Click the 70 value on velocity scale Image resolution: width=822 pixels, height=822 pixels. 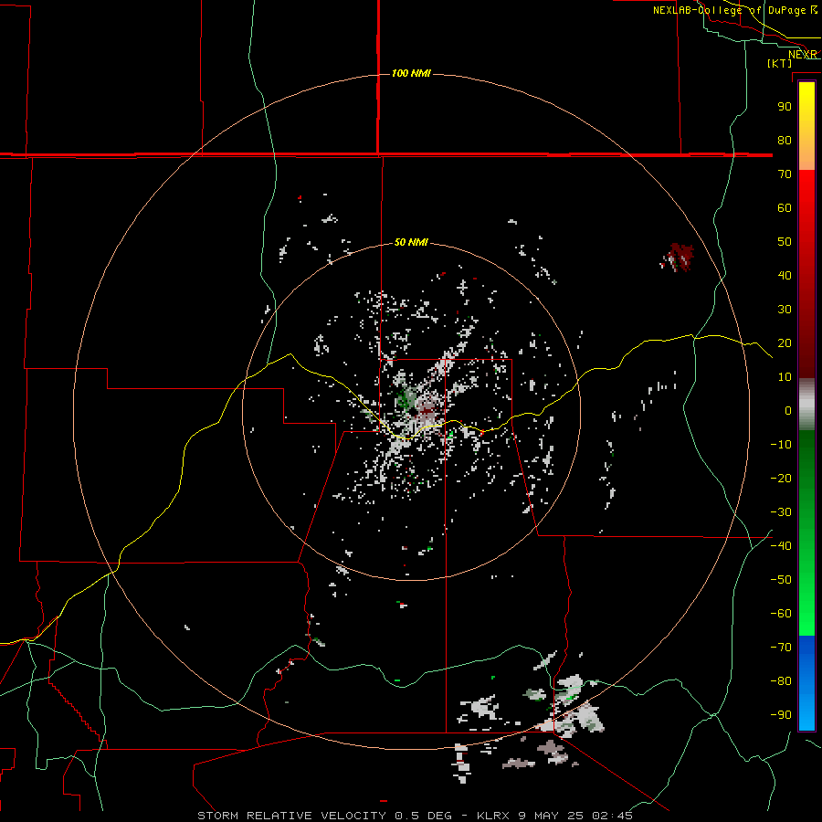point(785,174)
